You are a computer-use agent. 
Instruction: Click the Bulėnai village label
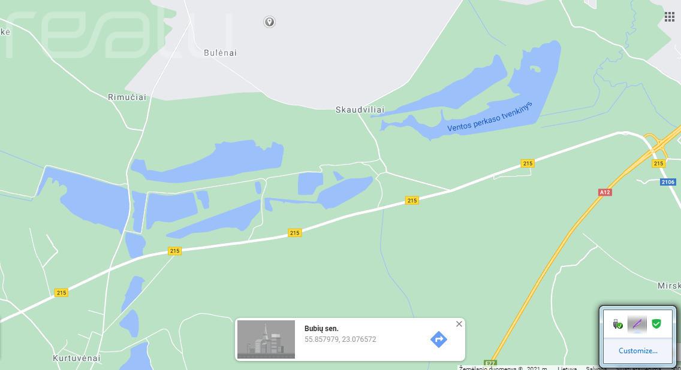click(220, 53)
